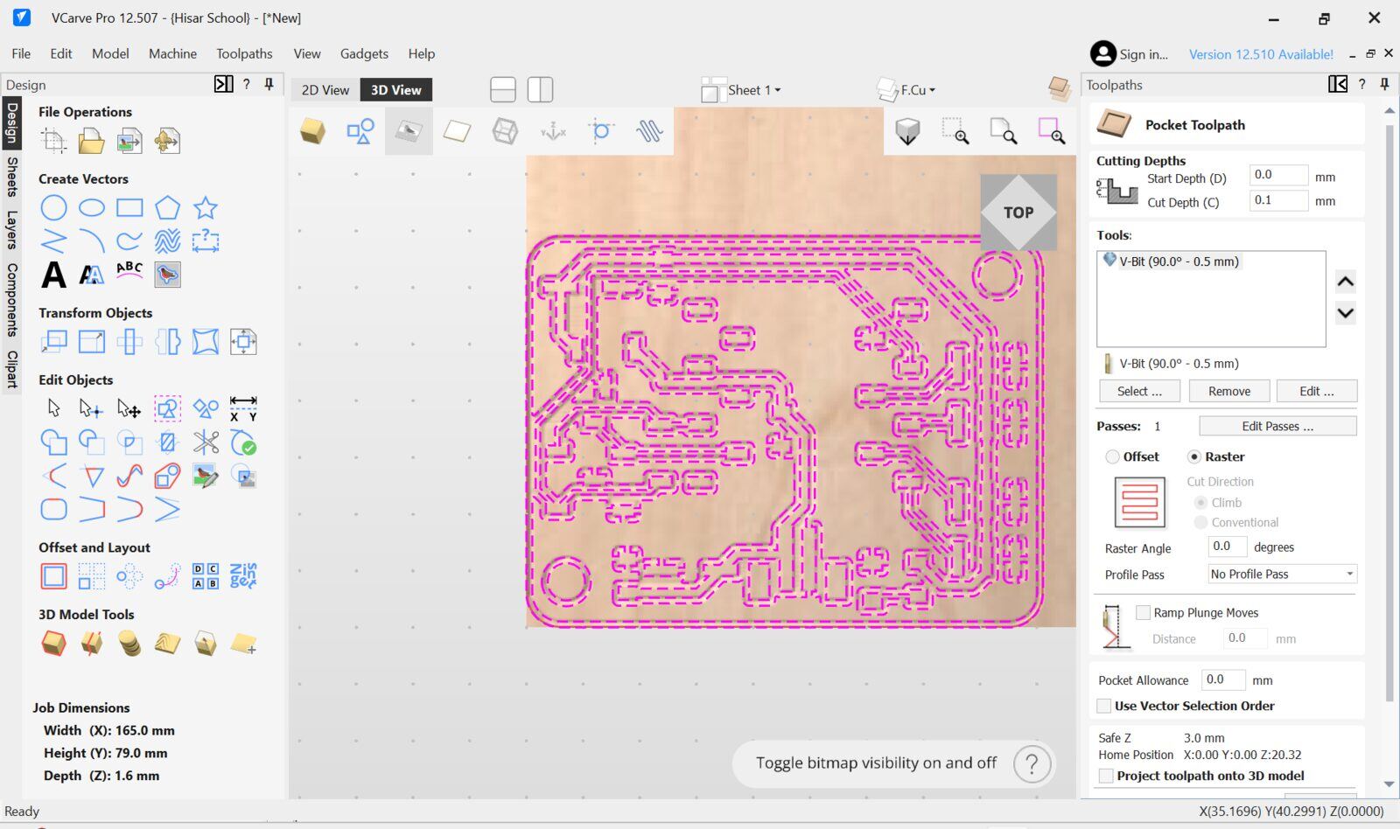The image size is (1400, 829).
Task: Click the Remove tool button
Action: (1228, 391)
